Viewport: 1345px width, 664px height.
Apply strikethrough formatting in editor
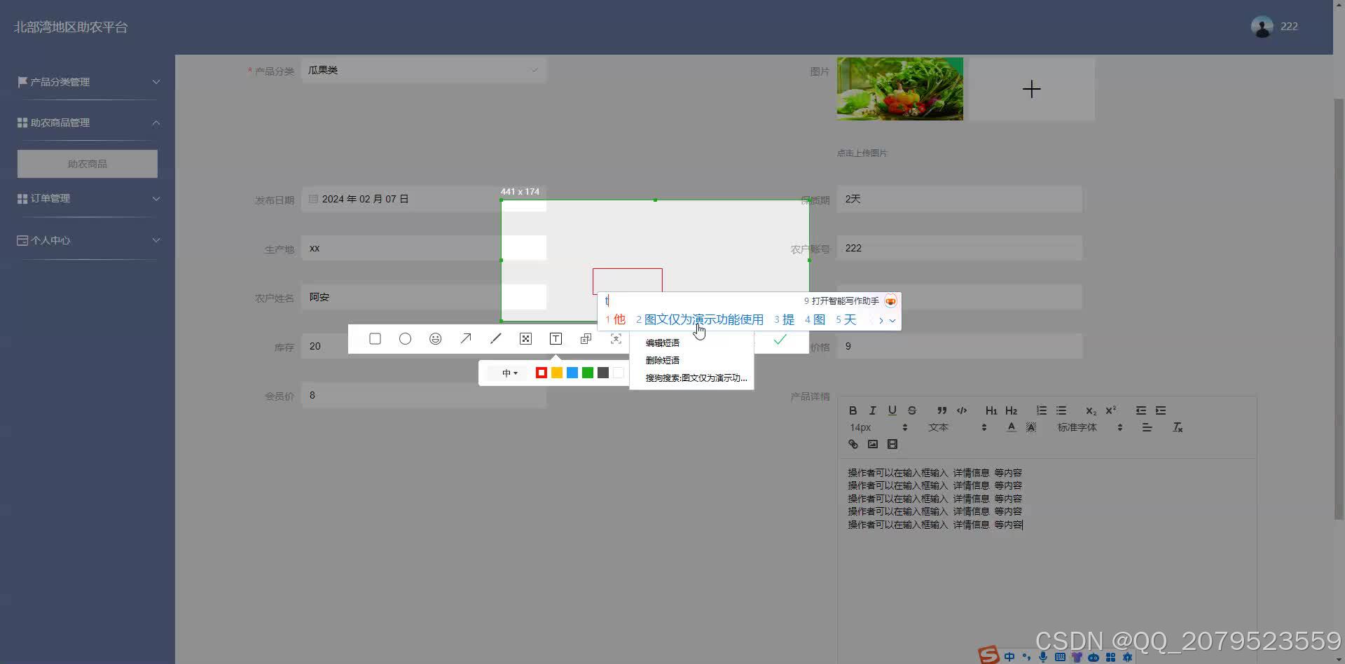911,410
